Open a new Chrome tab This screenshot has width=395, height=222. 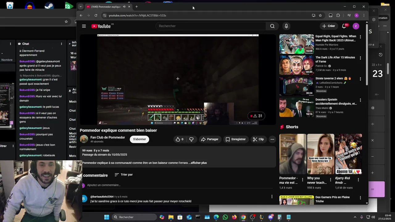(x=136, y=6)
